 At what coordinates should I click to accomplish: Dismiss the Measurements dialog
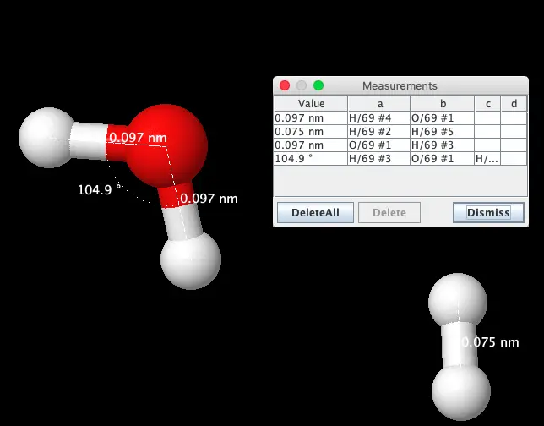pyautogui.click(x=488, y=213)
